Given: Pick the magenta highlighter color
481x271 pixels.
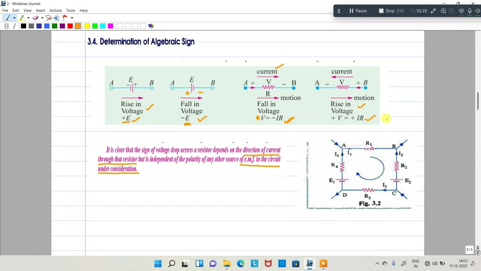Looking at the screenshot, I should click(110, 26).
